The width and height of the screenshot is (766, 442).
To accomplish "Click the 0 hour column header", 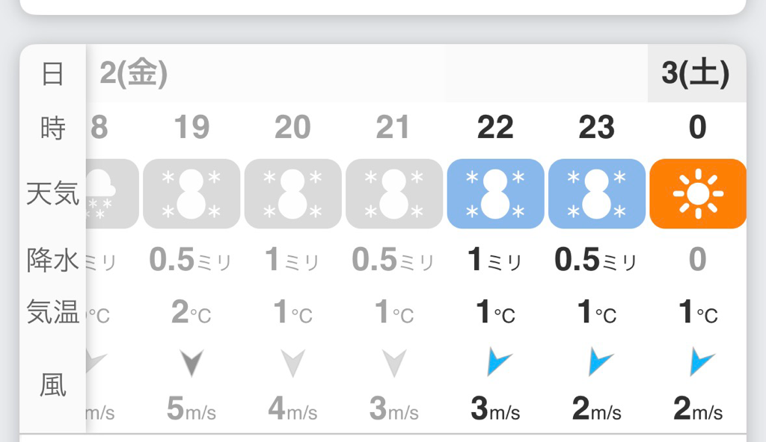I will pos(697,128).
